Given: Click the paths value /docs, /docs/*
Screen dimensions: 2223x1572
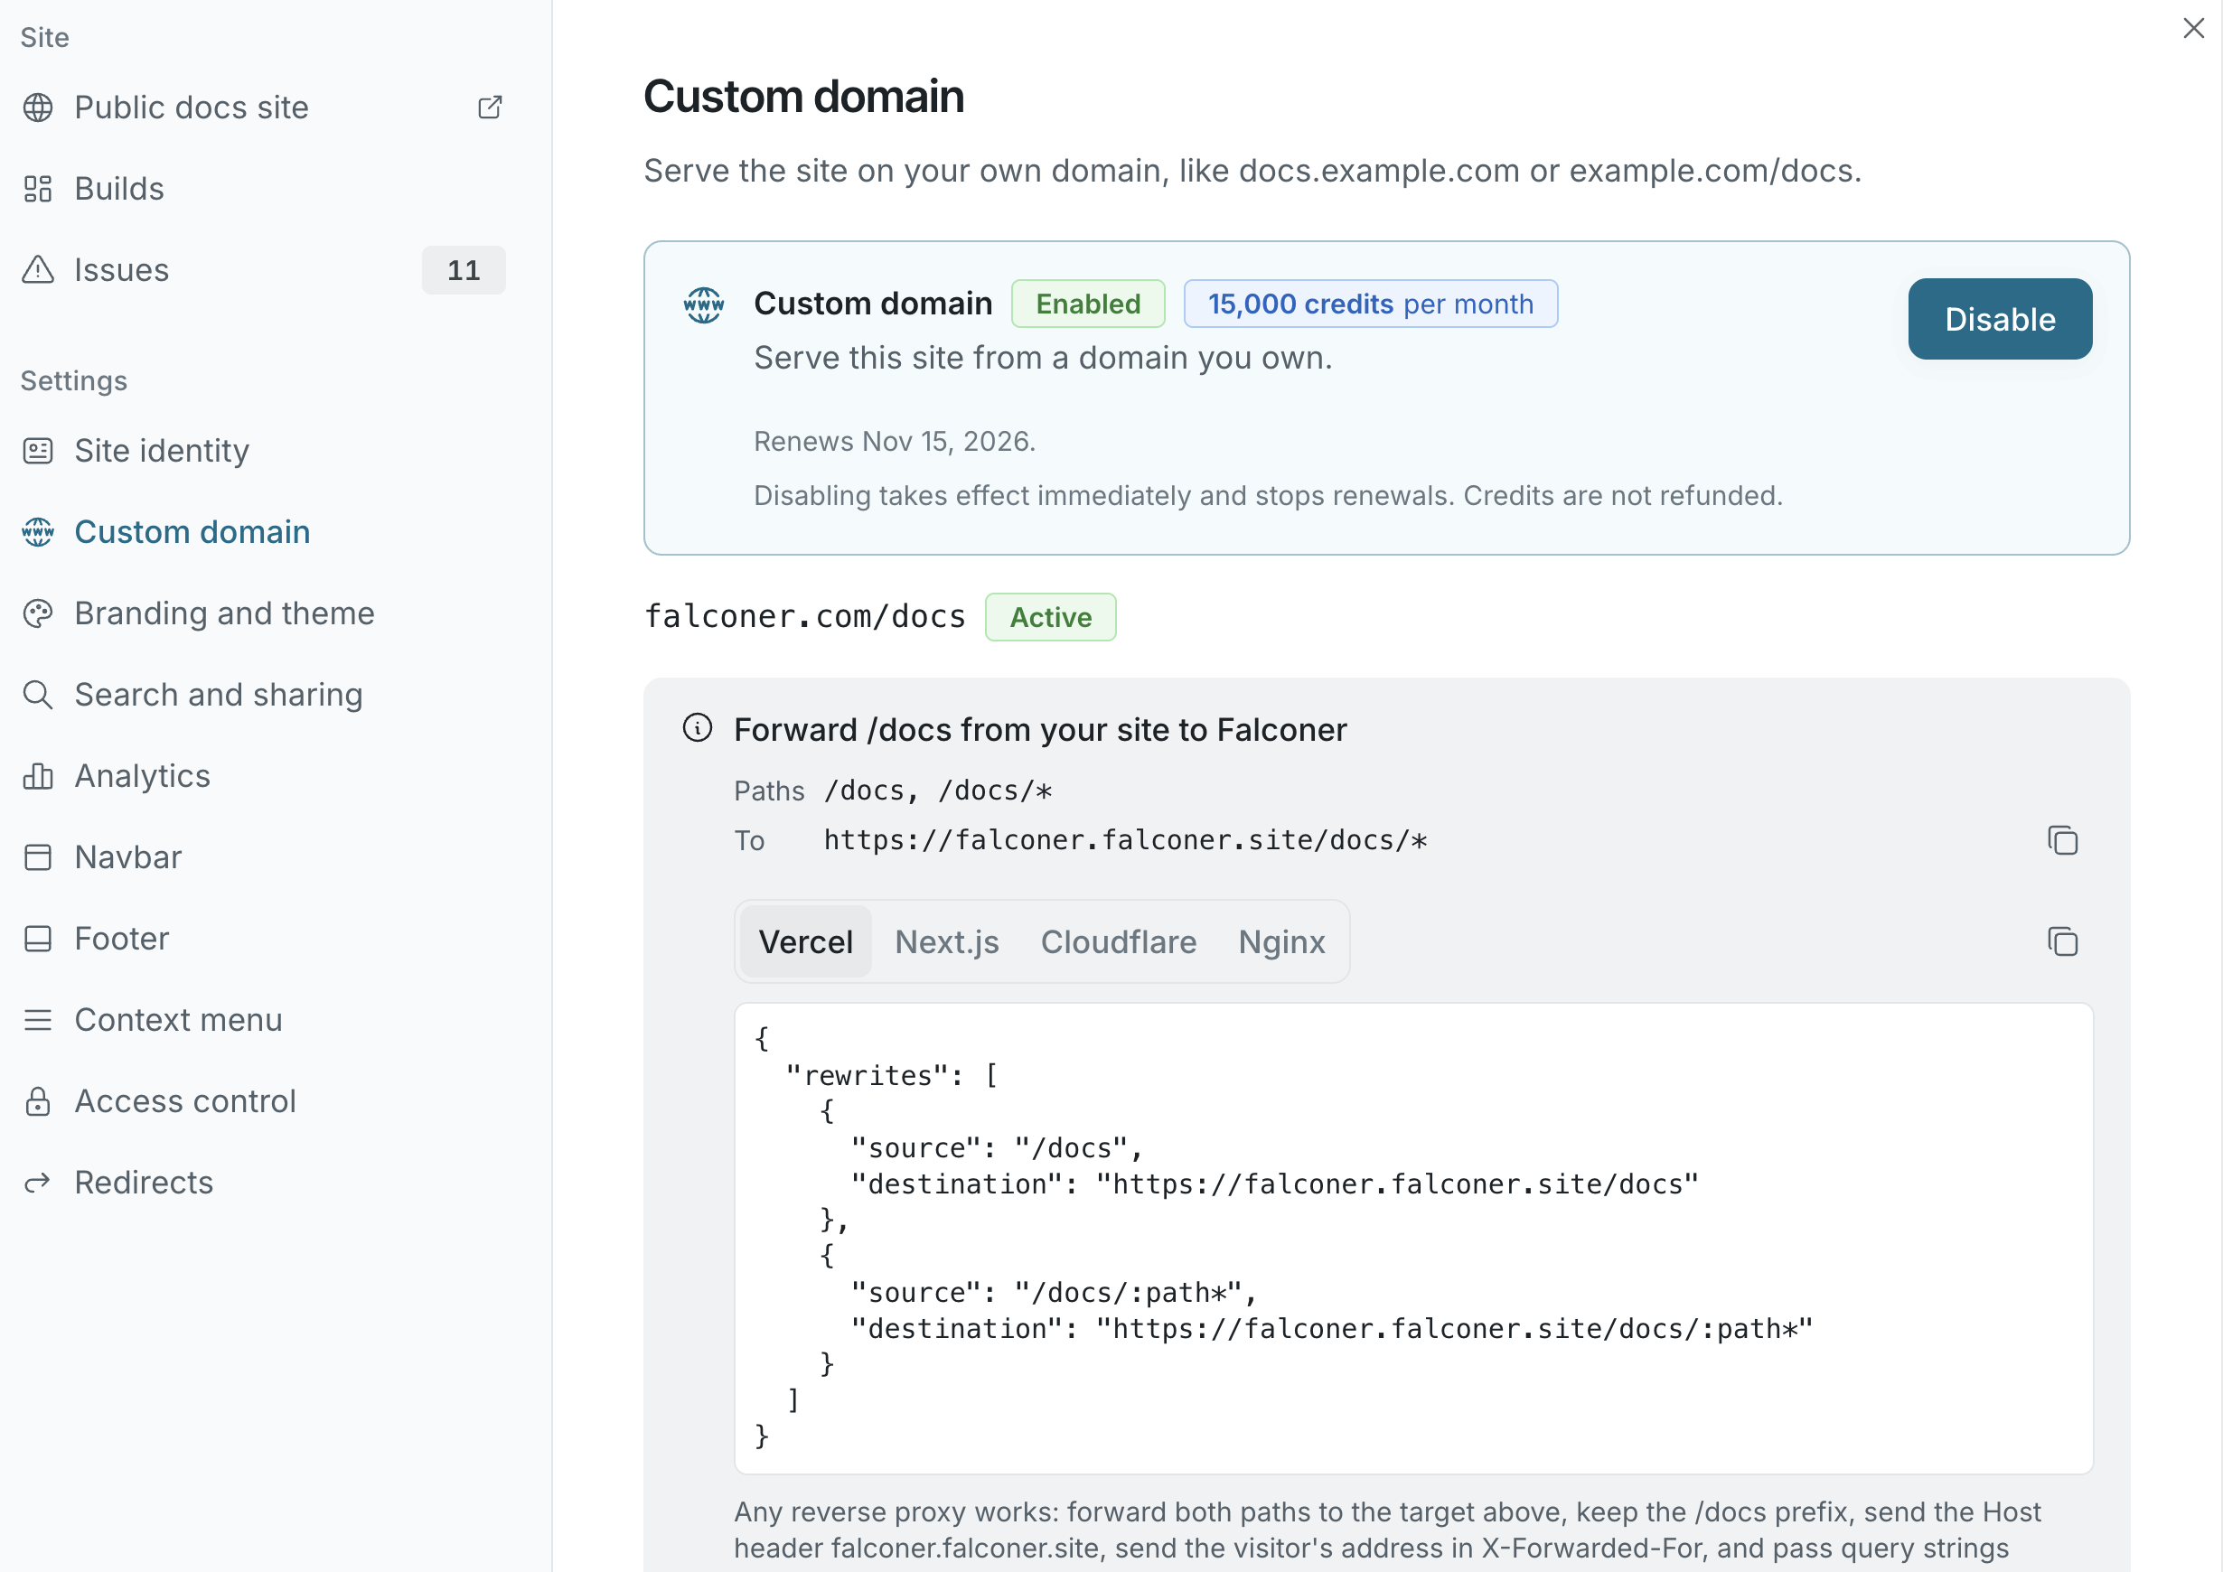Looking at the screenshot, I should coord(938,791).
